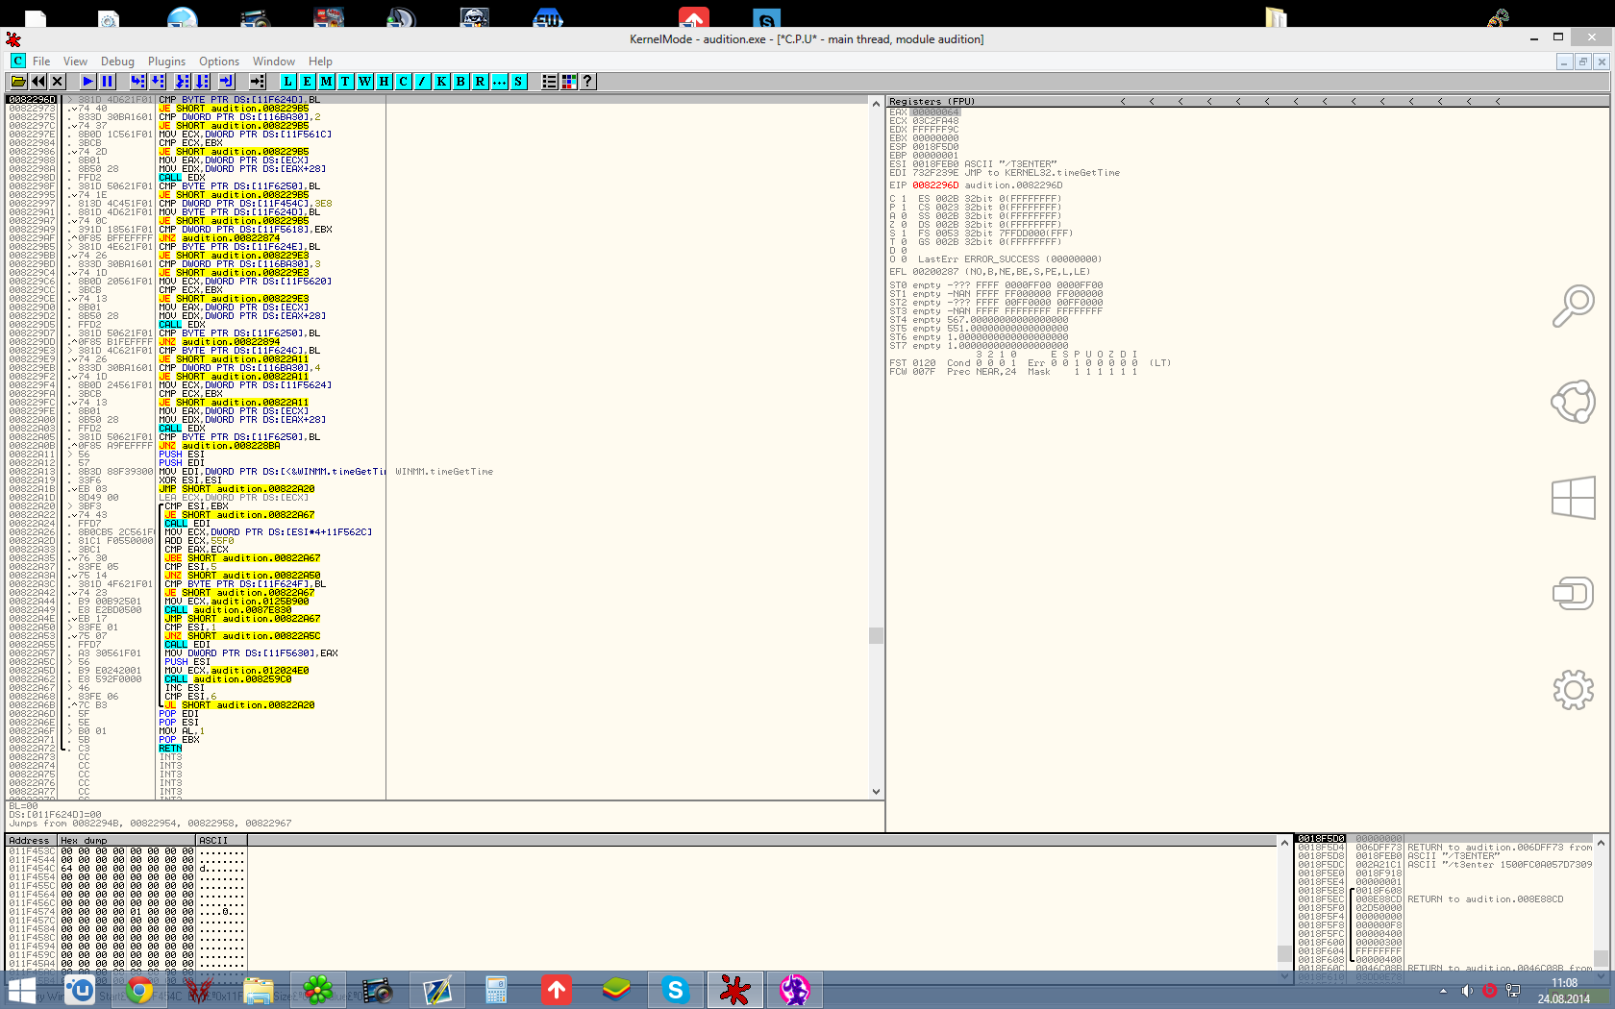
Task: Select address 0082296D first disassembly row
Action: tap(32, 100)
